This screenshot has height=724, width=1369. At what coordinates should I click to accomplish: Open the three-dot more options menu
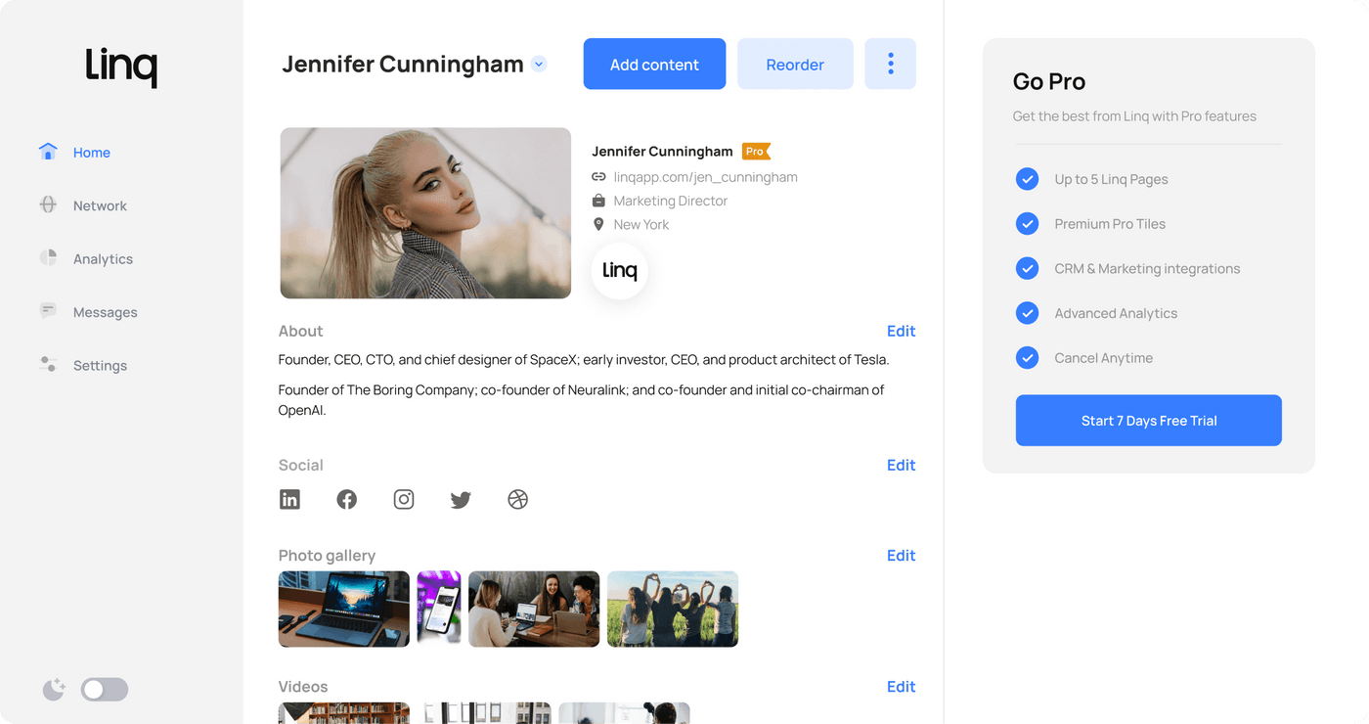pos(890,65)
